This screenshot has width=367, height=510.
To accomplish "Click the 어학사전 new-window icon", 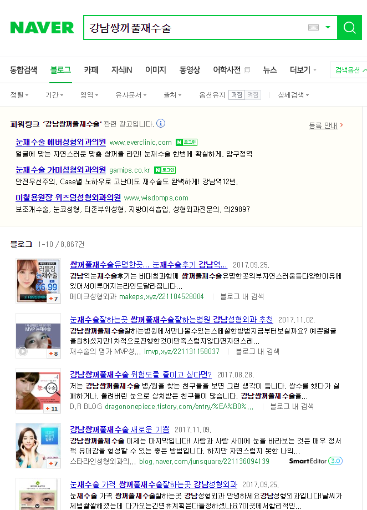I will [x=247, y=70].
